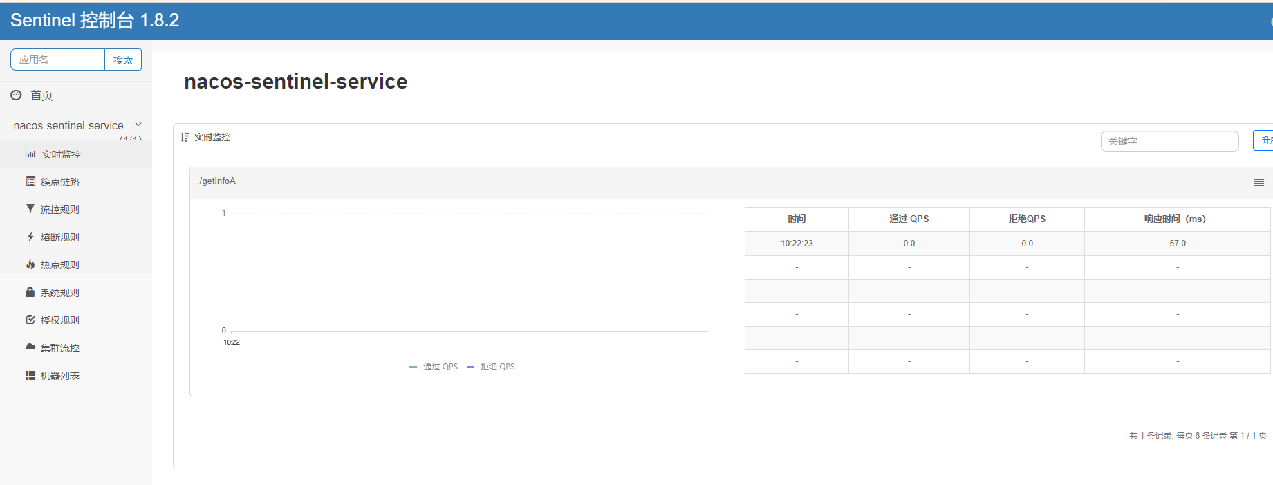The height and width of the screenshot is (485, 1273).
Task: Toggle the 拒绝 QPS legend series
Action: (x=491, y=367)
